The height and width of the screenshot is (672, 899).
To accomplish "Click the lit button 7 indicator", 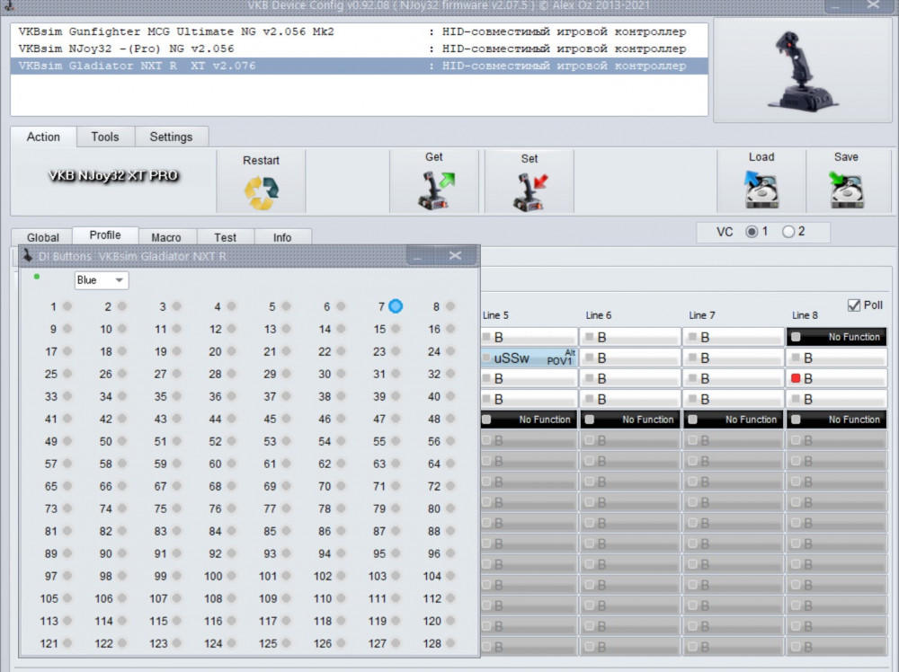I will pyautogui.click(x=396, y=306).
